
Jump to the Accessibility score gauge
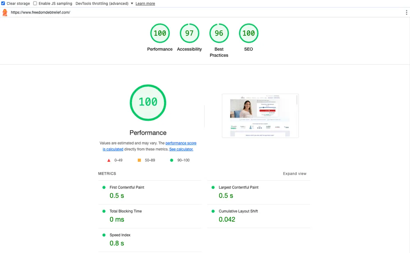[x=189, y=37]
